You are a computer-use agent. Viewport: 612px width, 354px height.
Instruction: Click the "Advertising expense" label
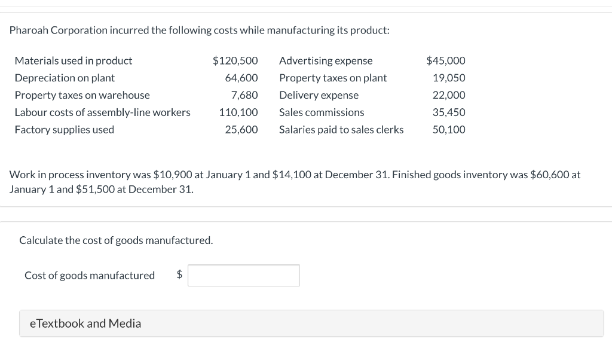(326, 61)
